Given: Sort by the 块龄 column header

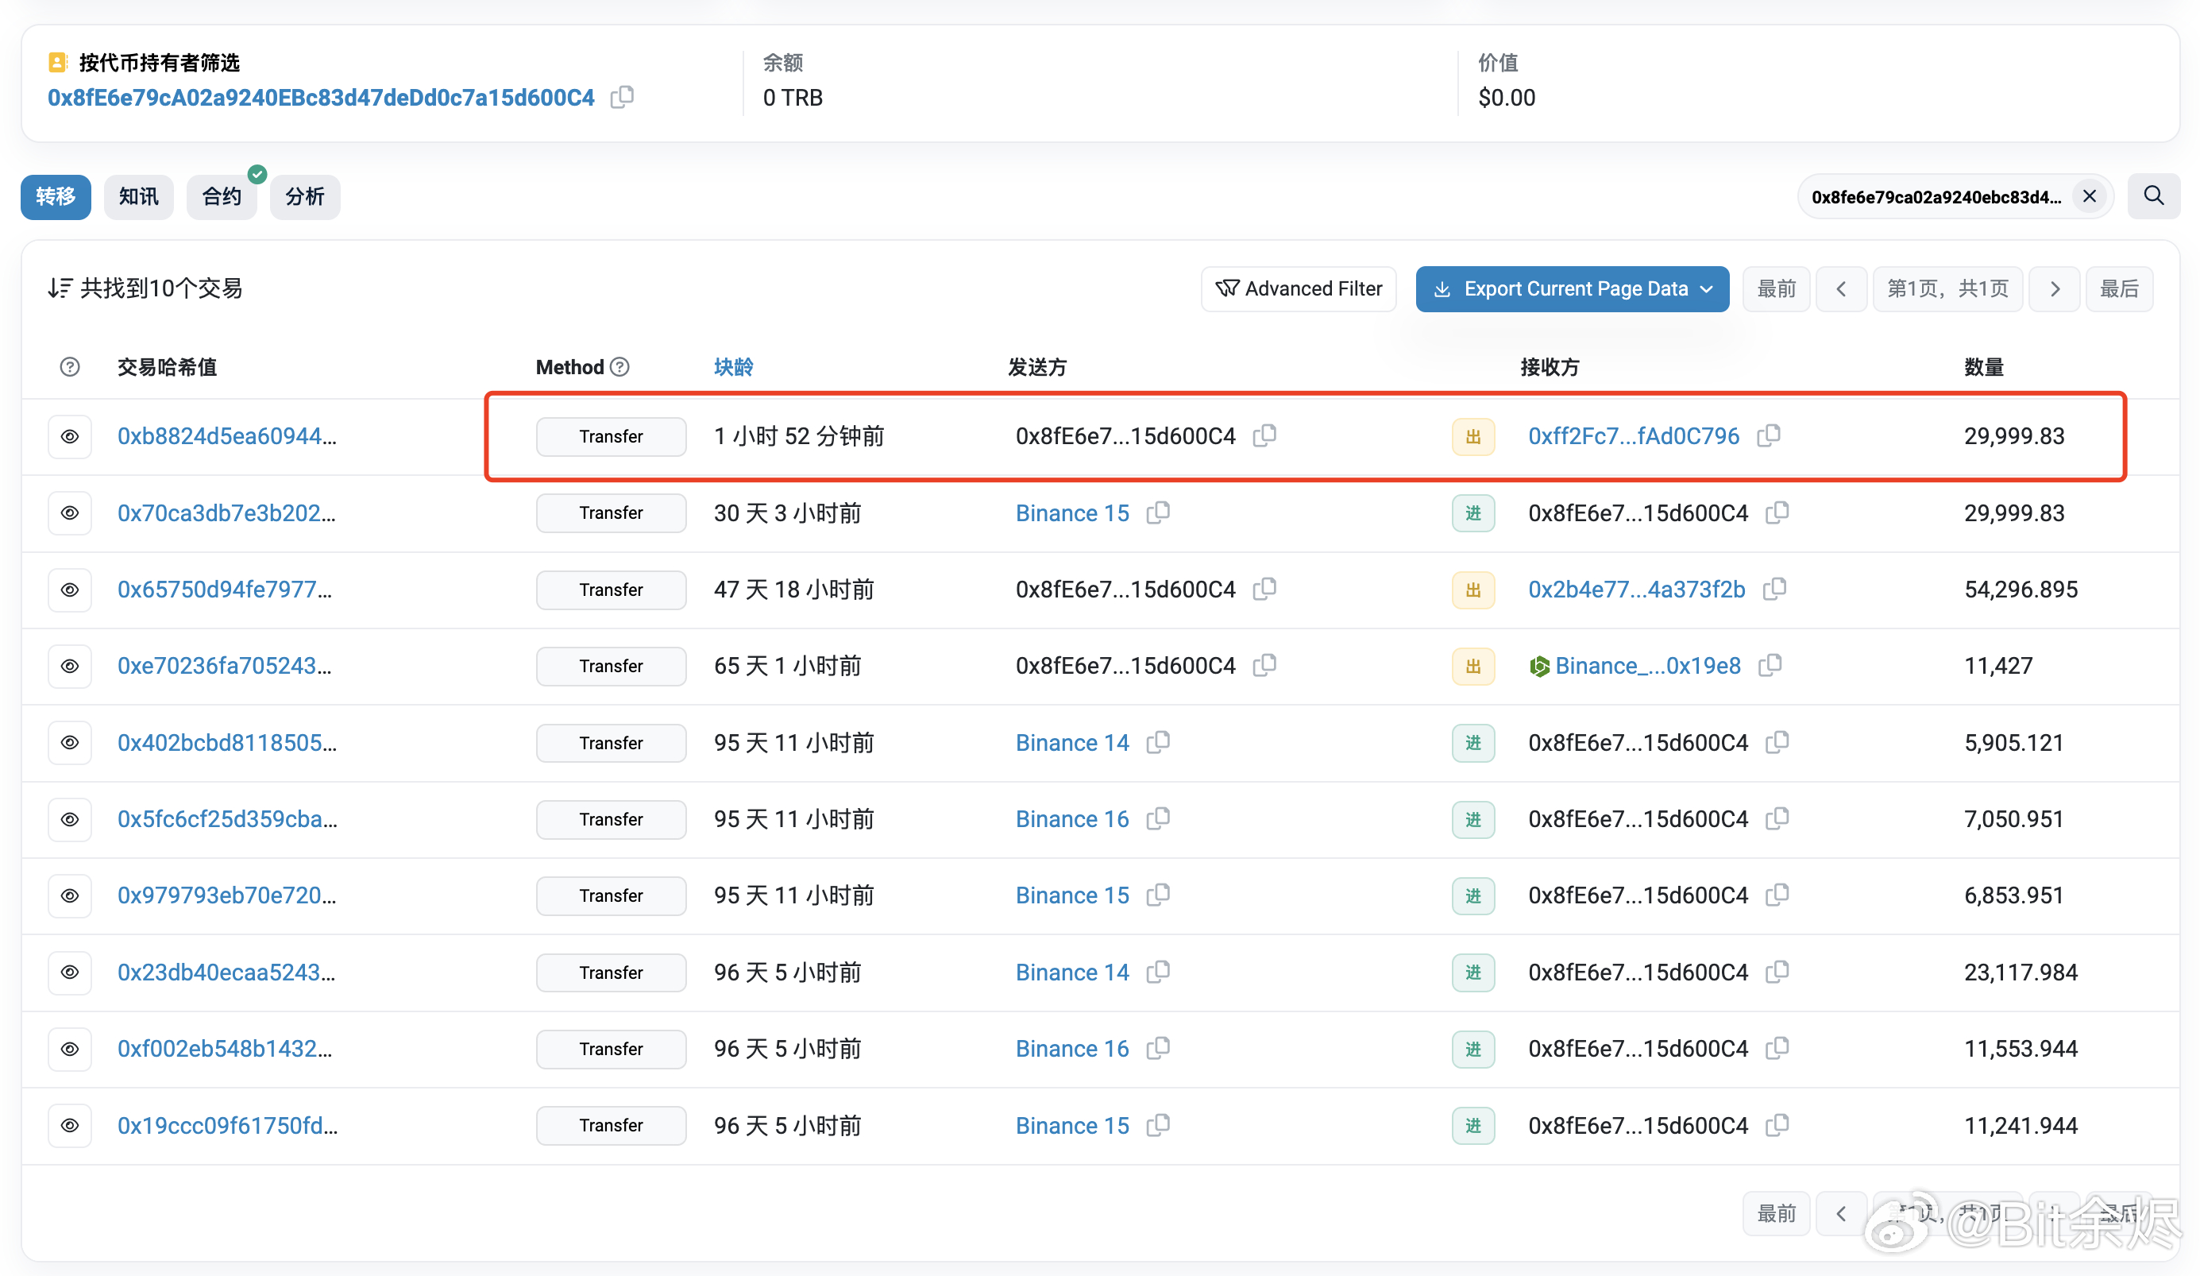Looking at the screenshot, I should [733, 367].
